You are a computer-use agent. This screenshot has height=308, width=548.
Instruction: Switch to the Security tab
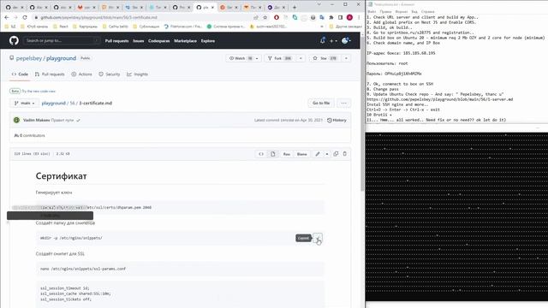(x=110, y=74)
